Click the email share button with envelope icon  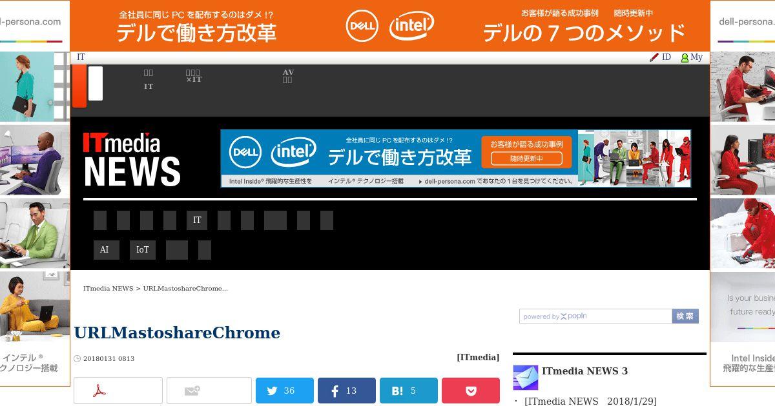tap(209, 391)
